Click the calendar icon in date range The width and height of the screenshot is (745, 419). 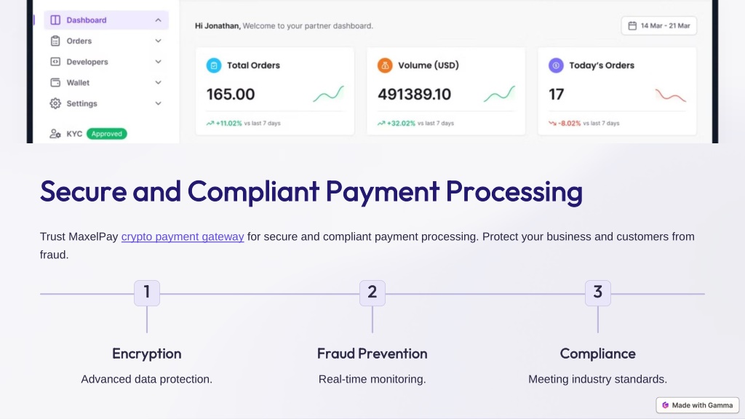[632, 25]
